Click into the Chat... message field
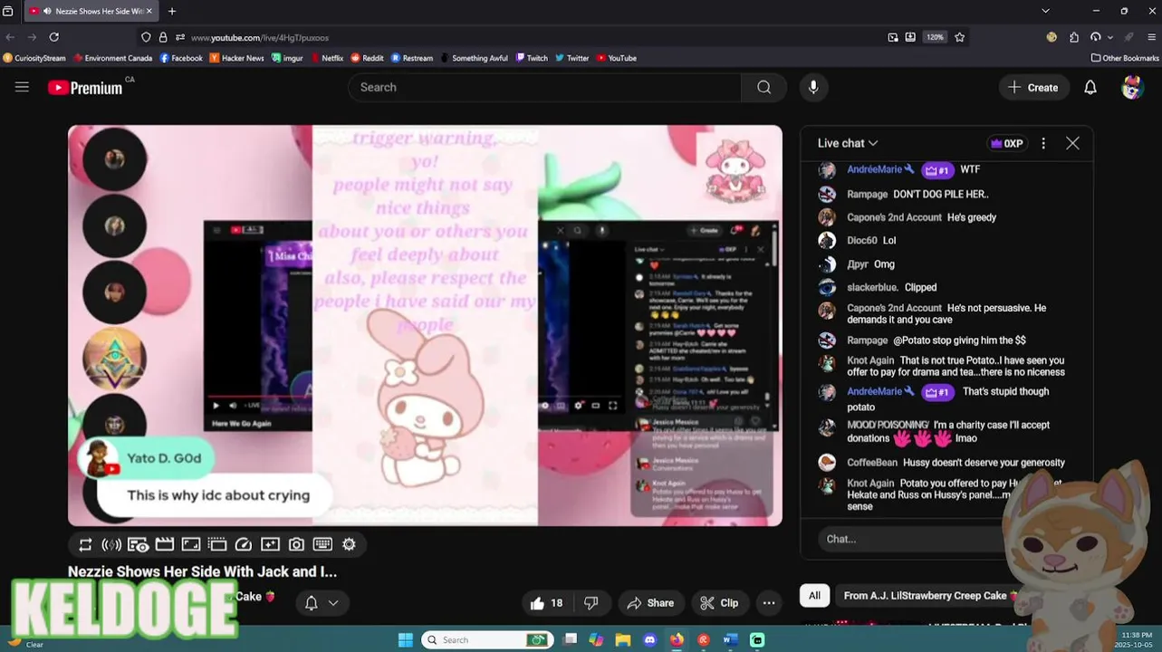This screenshot has height=652, width=1162. pyautogui.click(x=910, y=539)
